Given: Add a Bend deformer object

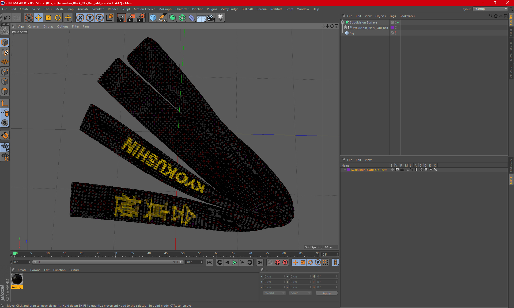Looking at the screenshot, I should (192, 18).
